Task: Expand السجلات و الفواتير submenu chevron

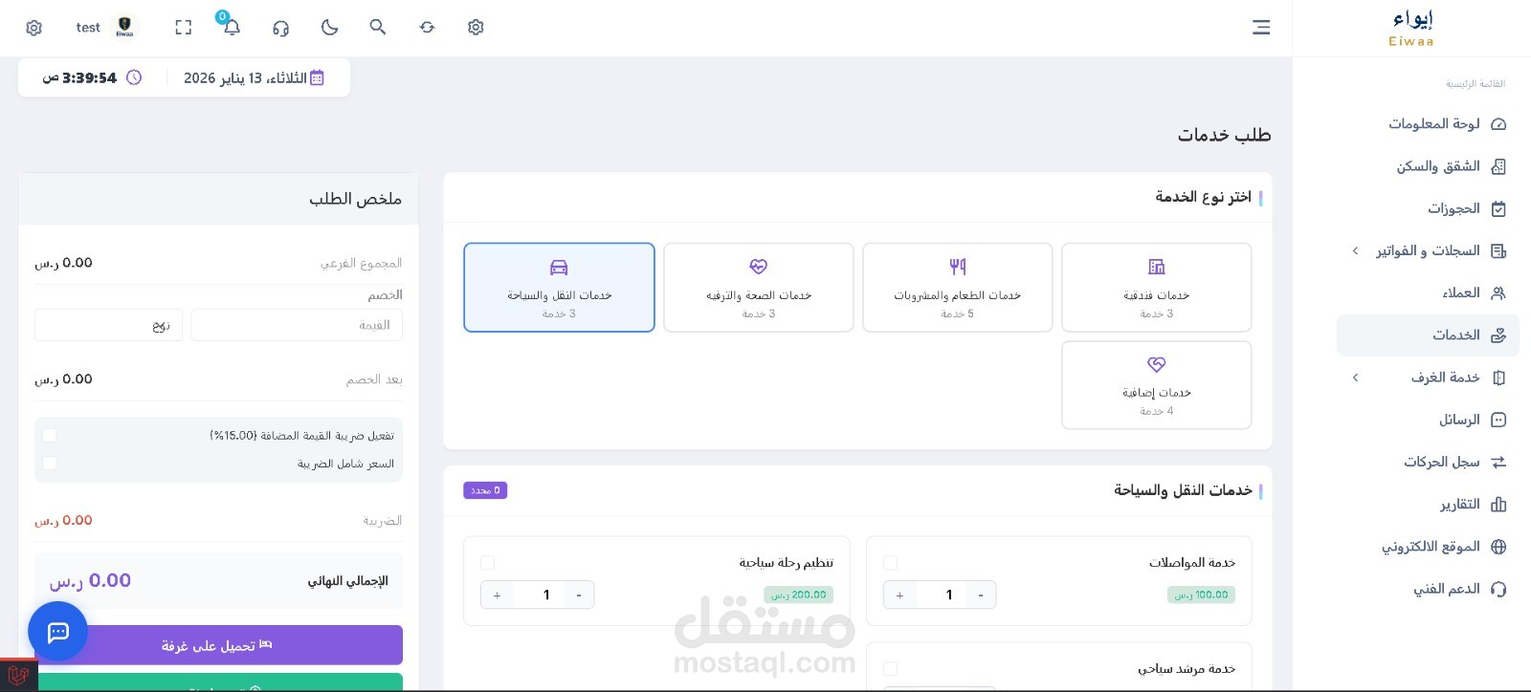Action: pyautogui.click(x=1355, y=250)
